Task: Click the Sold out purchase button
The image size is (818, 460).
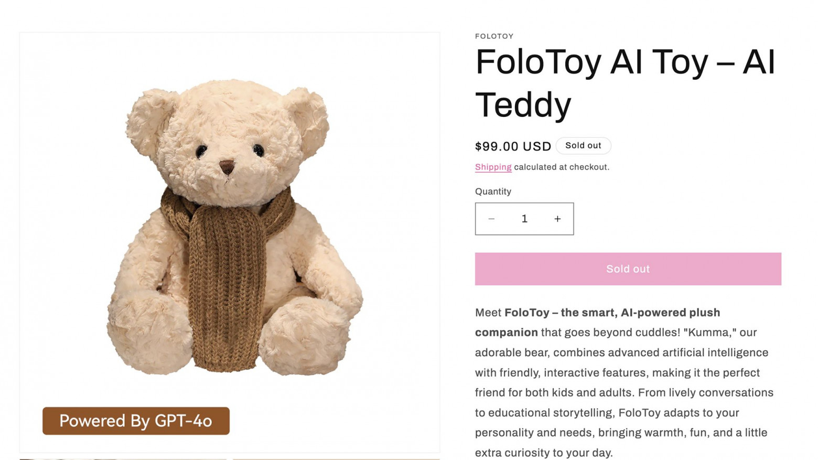Action: coord(628,269)
